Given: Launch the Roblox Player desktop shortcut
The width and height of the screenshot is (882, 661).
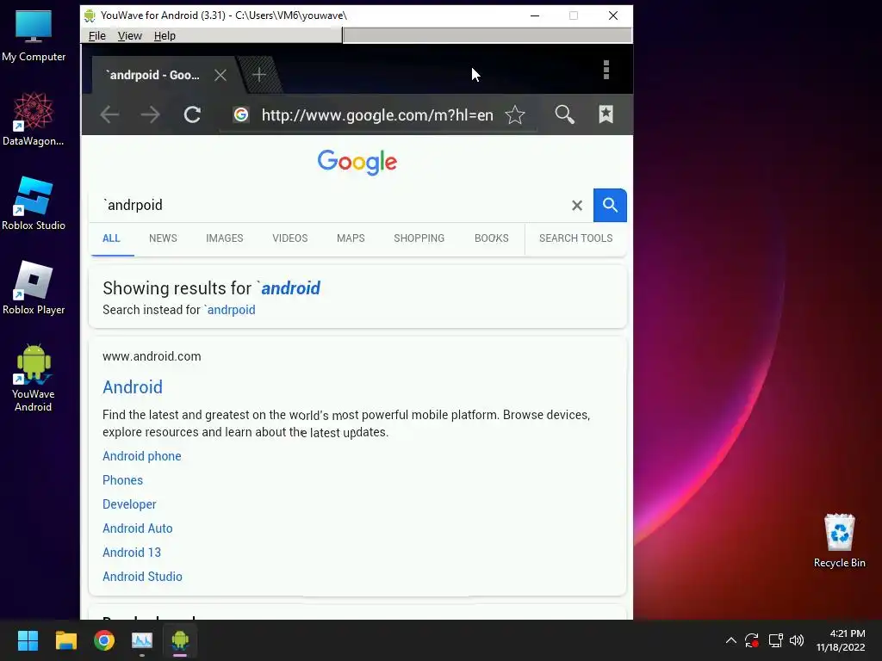Looking at the screenshot, I should tap(34, 287).
